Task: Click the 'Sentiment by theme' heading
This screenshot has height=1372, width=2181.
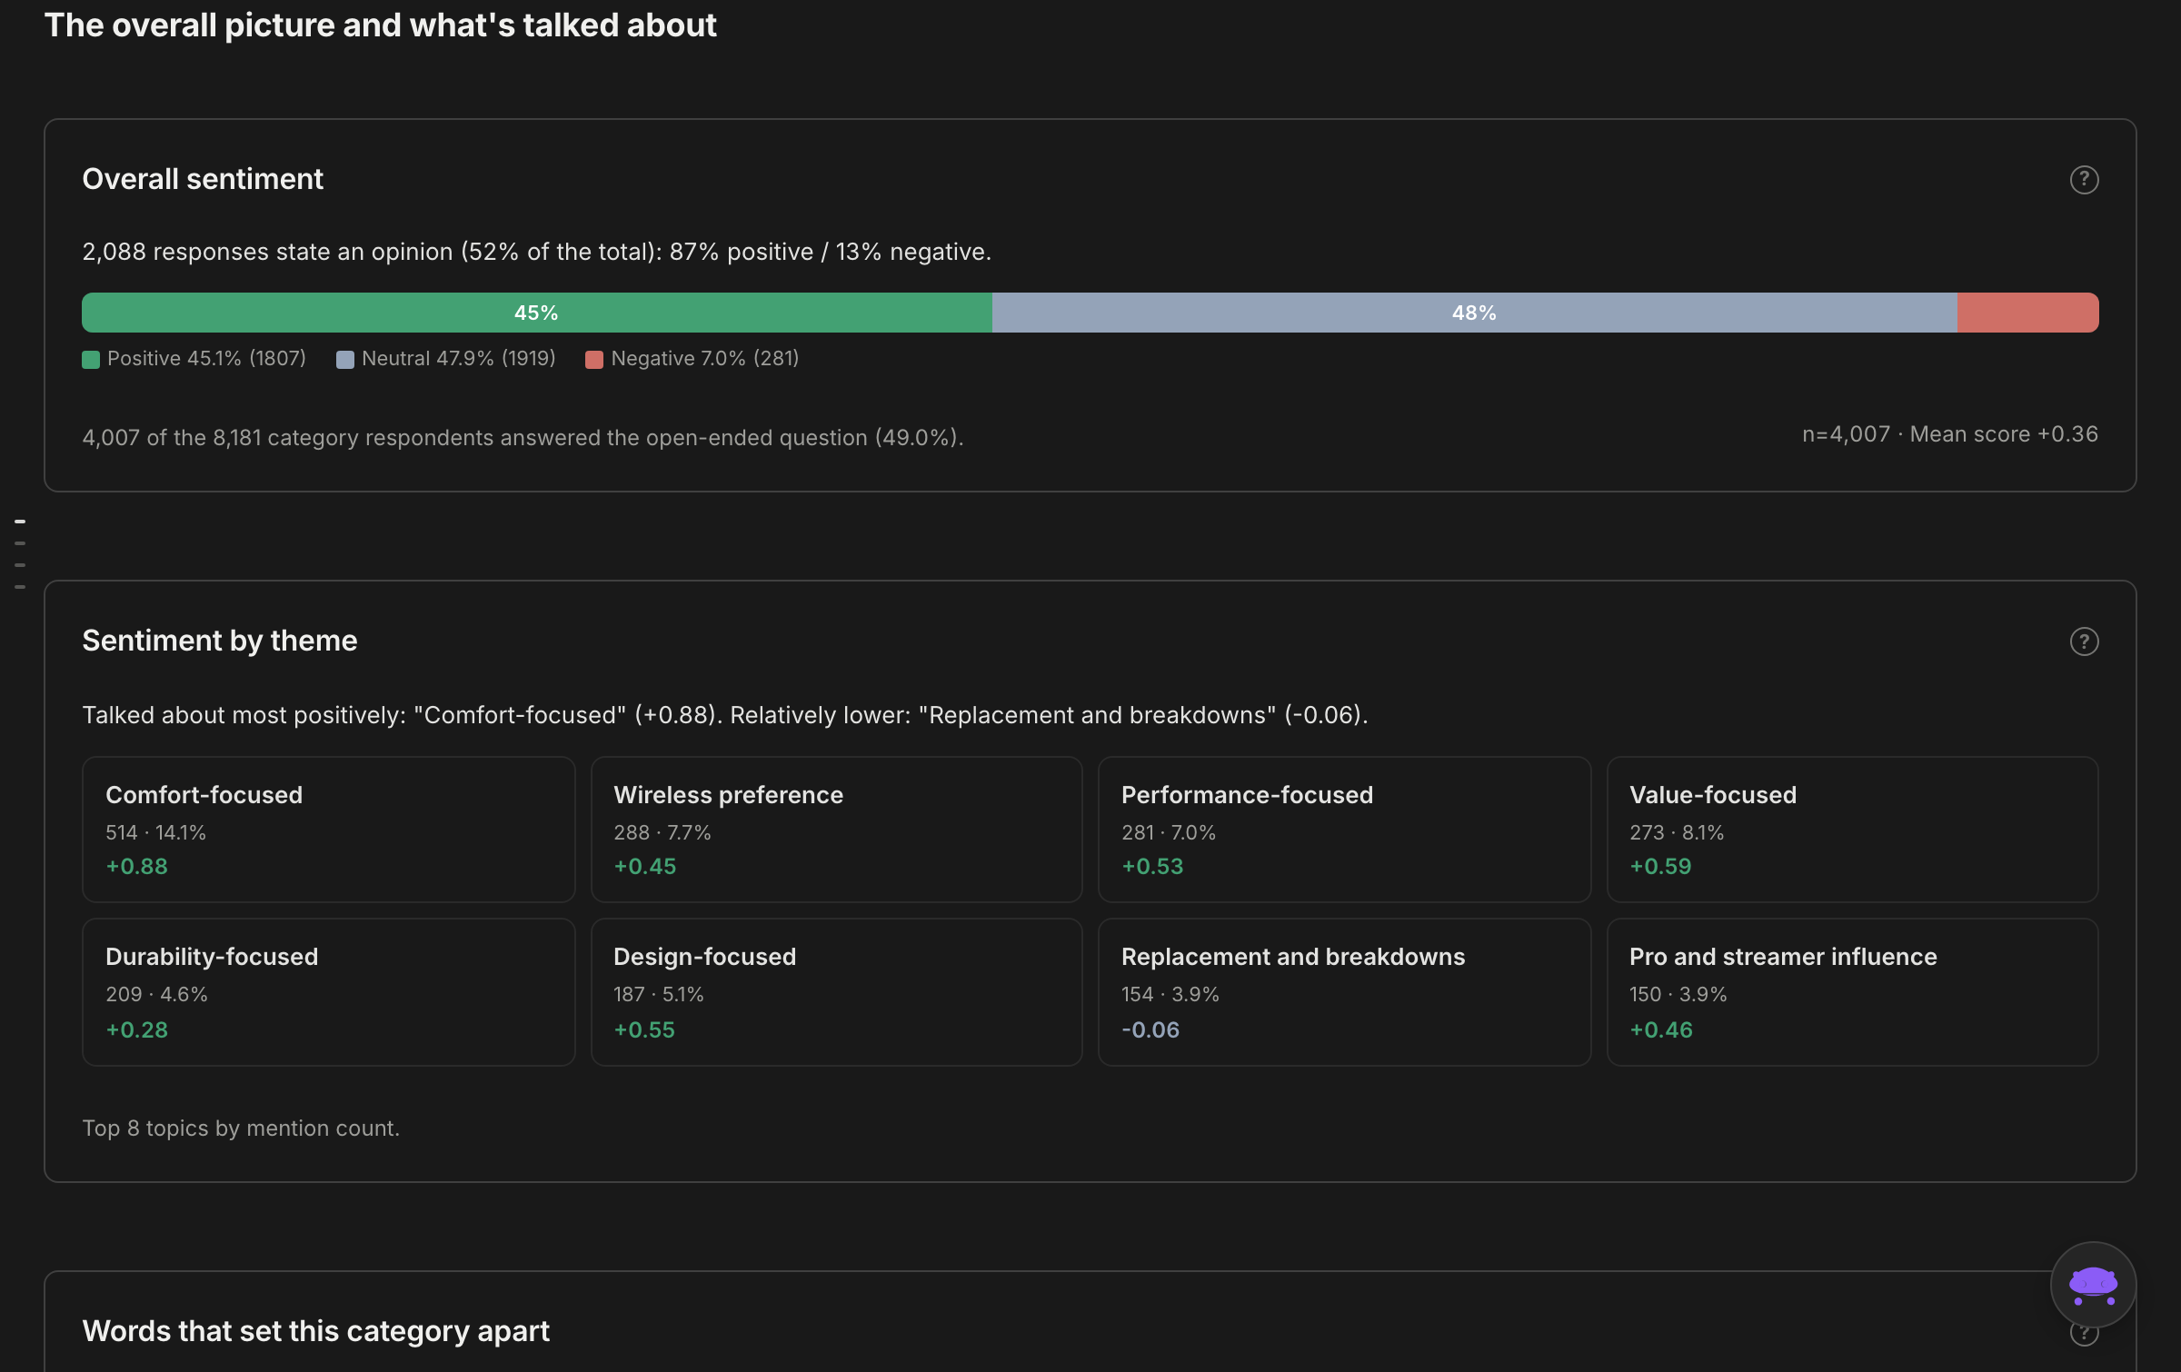Action: point(220,641)
